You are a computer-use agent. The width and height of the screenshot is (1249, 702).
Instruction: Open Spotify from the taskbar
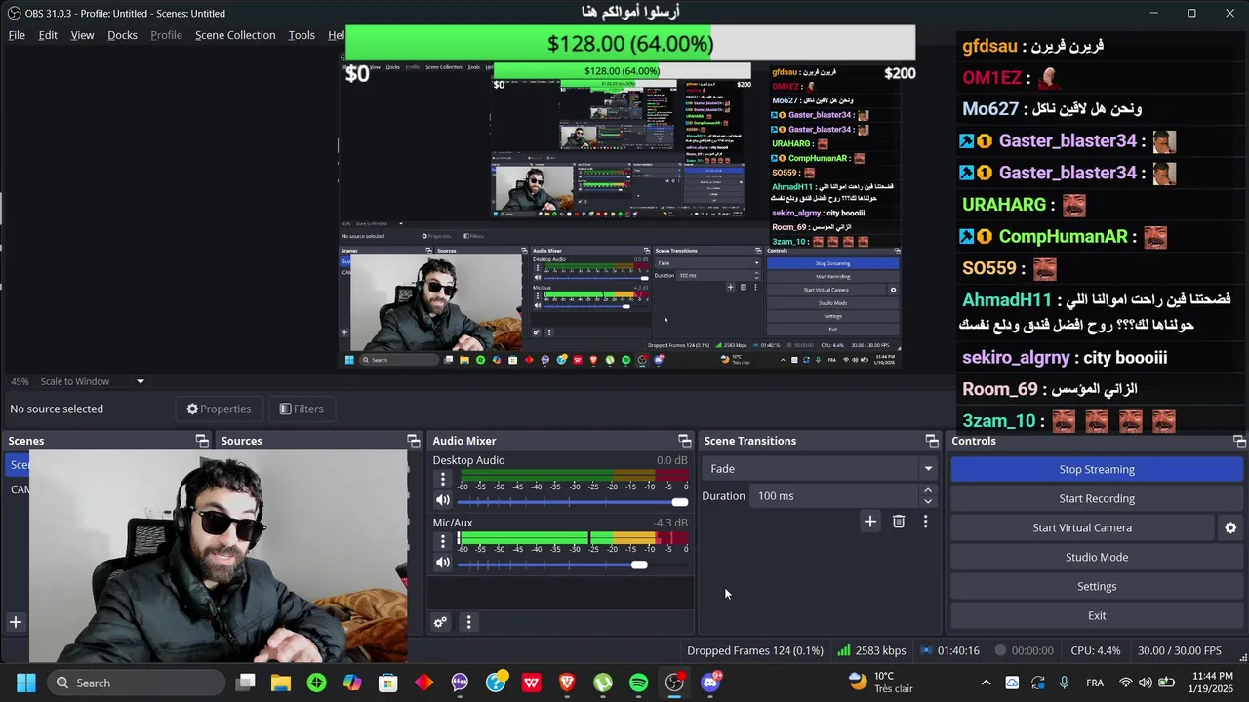(638, 682)
